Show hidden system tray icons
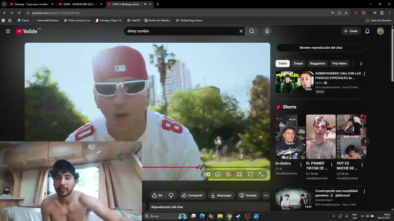The width and height of the screenshot is (394, 221). tap(334, 216)
